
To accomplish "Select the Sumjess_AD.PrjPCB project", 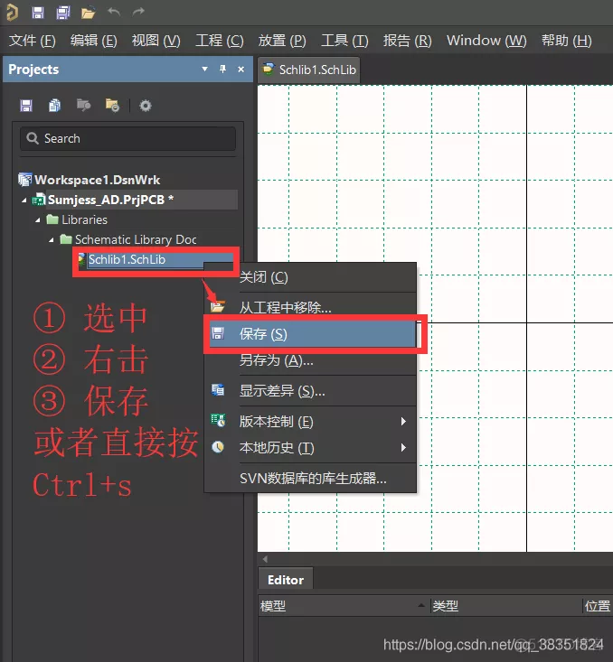I will click(x=110, y=200).
